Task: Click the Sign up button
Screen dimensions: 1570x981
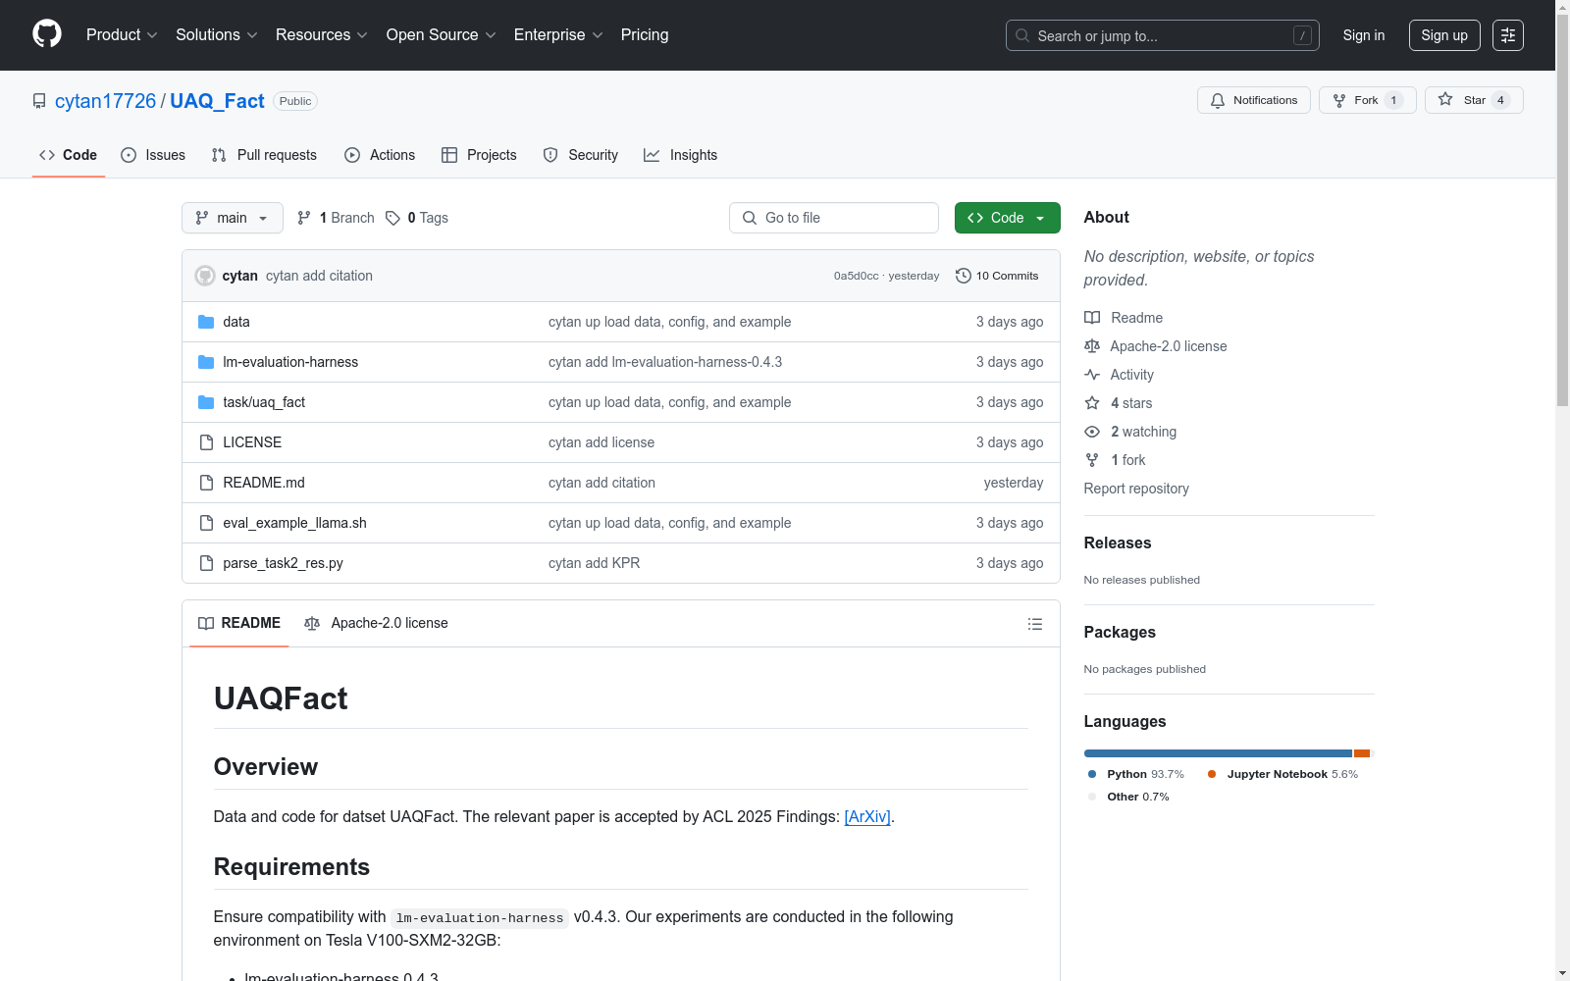Action: [1444, 35]
